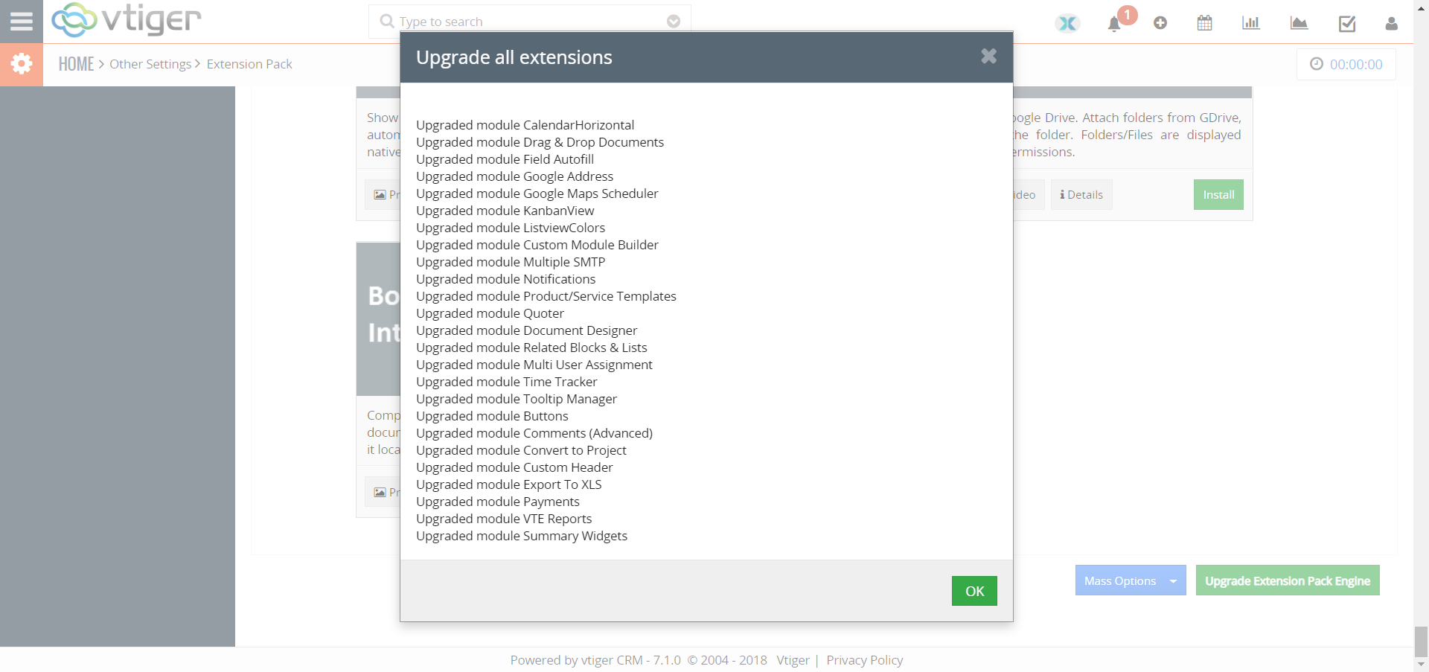Select text 'Upgraded module Google Address'
Viewport: 1429px width, 672px height.
[514, 176]
